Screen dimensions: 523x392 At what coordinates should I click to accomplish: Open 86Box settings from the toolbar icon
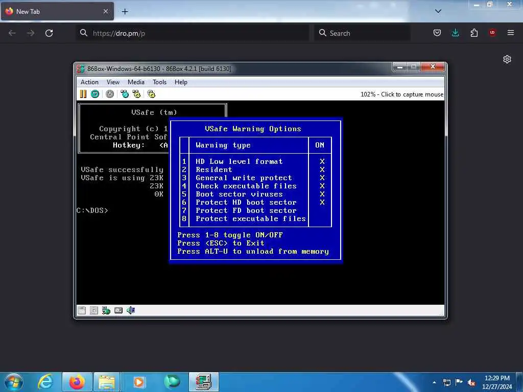click(151, 94)
